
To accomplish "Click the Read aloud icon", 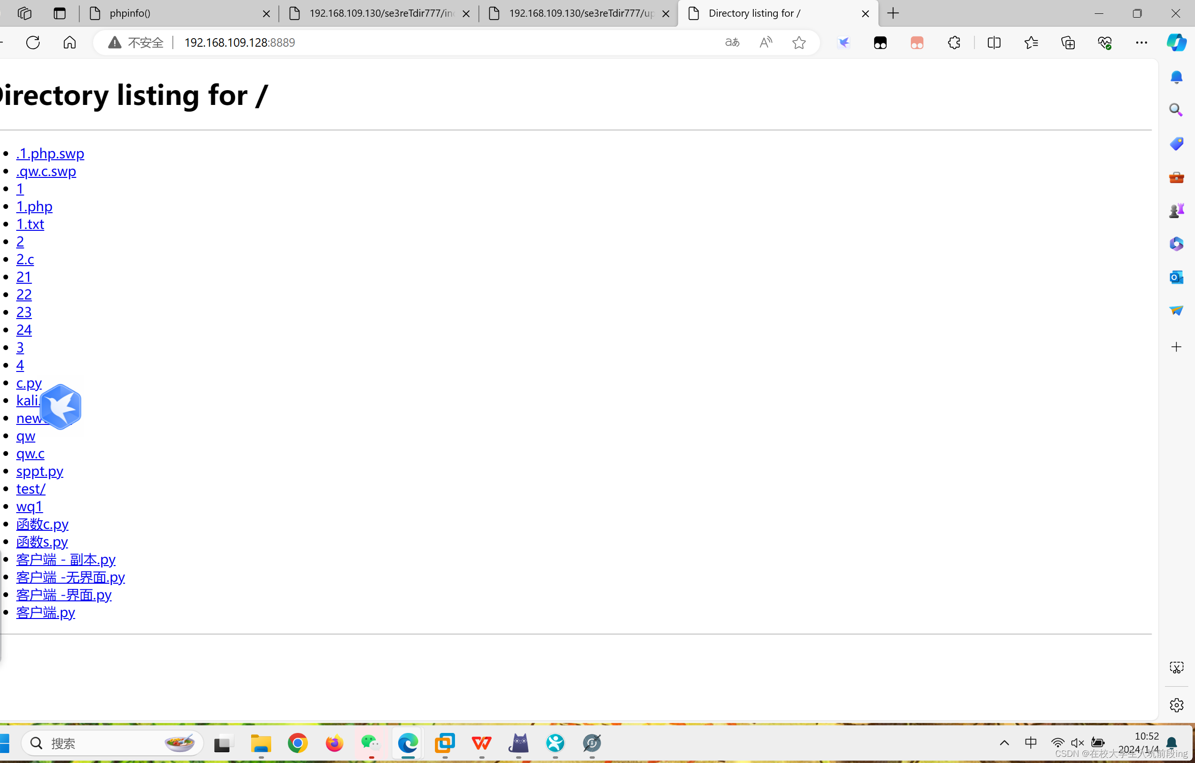I will pyautogui.click(x=765, y=42).
